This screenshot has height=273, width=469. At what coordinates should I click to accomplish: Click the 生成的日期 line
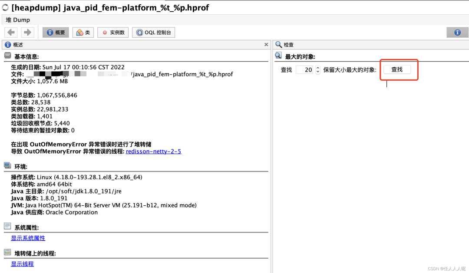click(x=68, y=67)
